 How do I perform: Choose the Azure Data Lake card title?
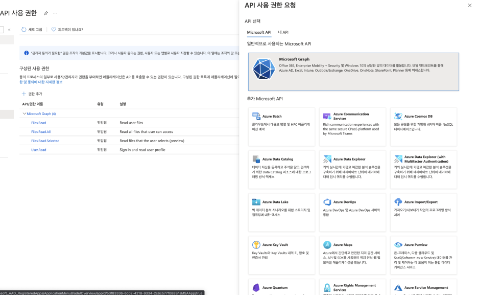[275, 202]
